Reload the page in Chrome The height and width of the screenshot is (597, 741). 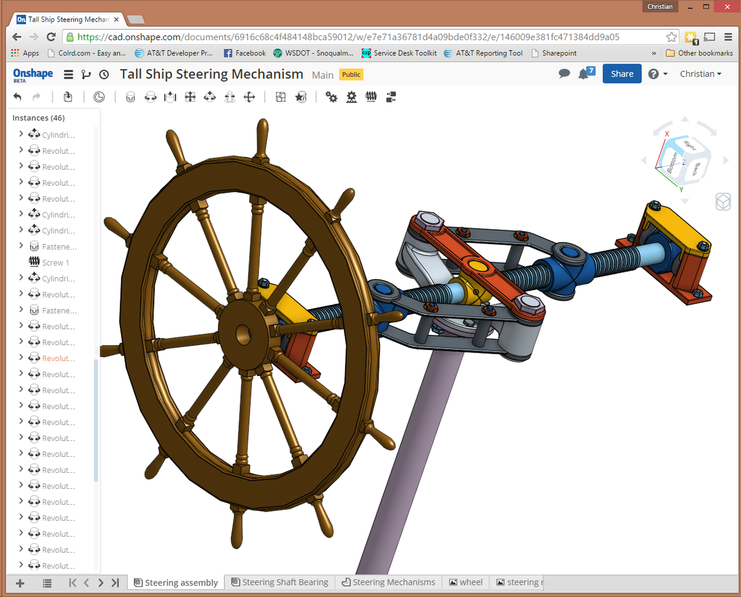[50, 36]
